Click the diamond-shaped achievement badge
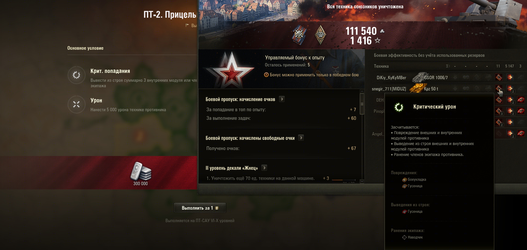The width and height of the screenshot is (527, 250). [321, 35]
